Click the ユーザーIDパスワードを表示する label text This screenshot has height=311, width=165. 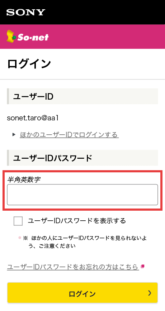point(77,221)
